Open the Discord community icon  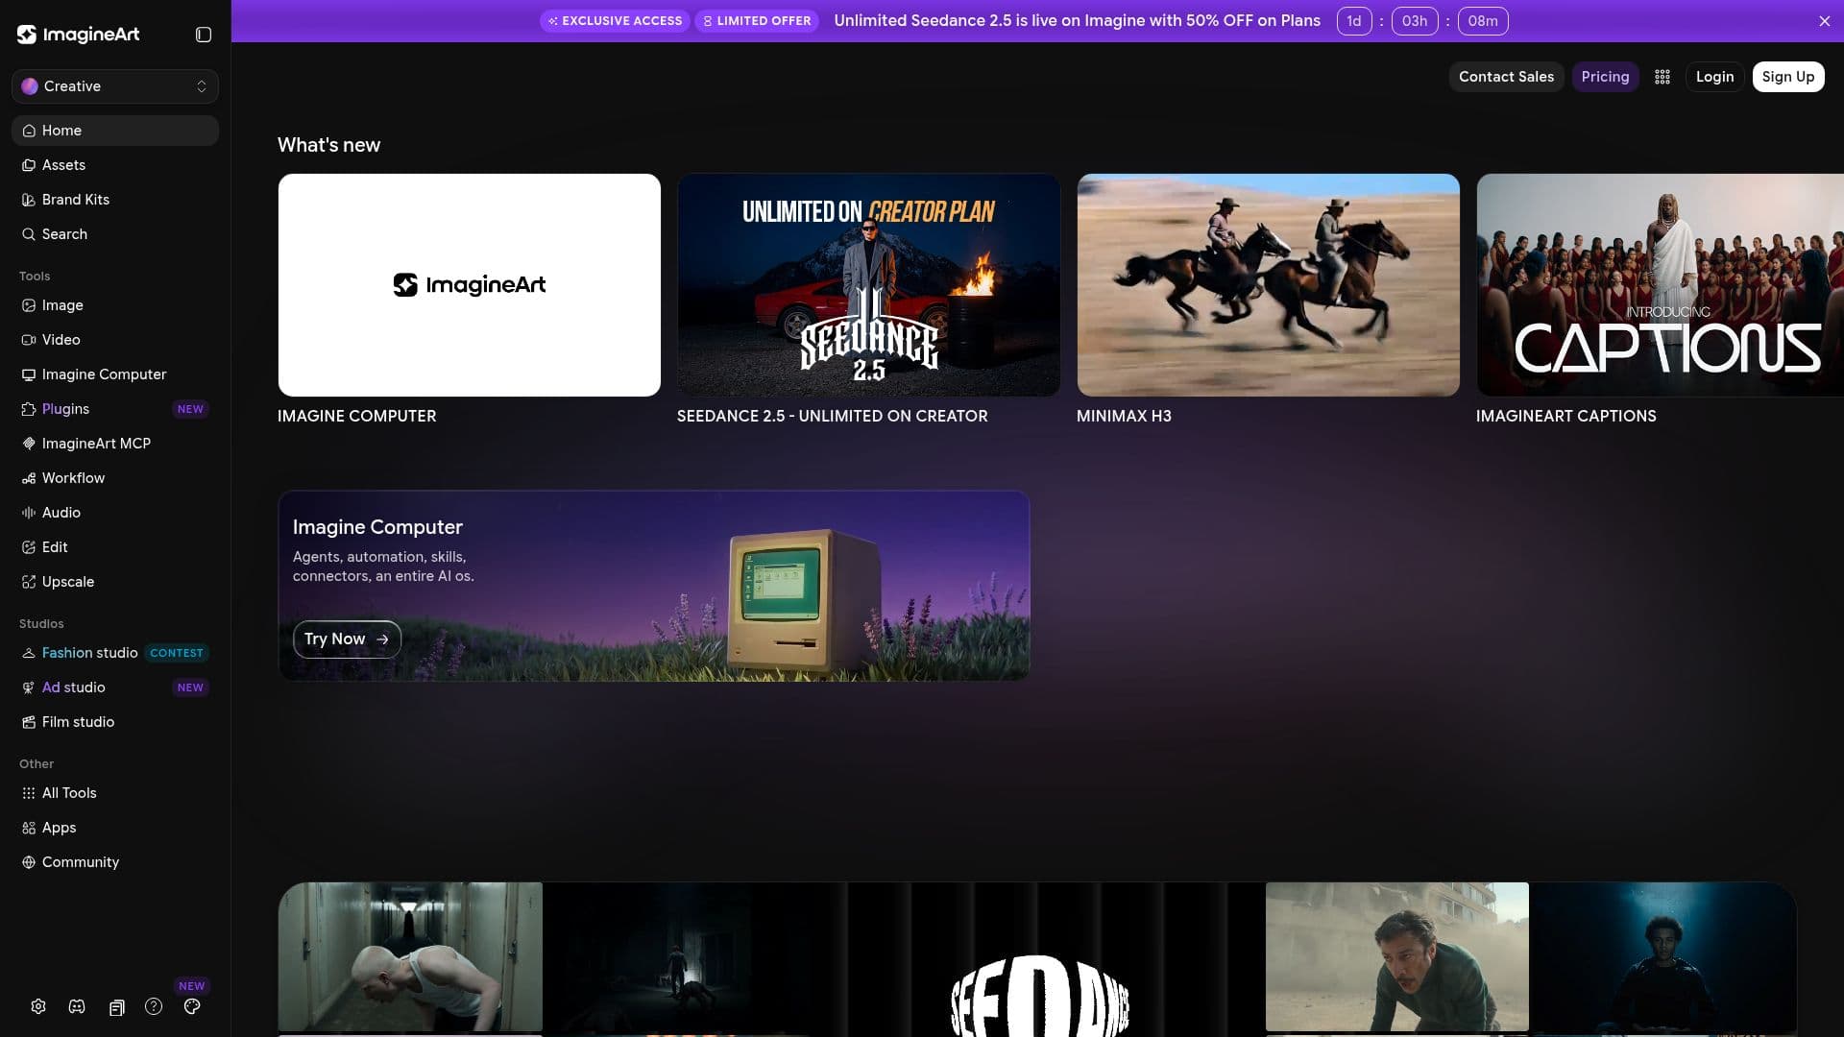pyautogui.click(x=77, y=1006)
